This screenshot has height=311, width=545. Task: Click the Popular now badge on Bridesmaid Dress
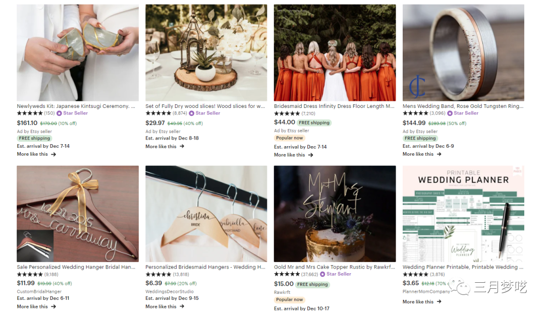click(290, 138)
